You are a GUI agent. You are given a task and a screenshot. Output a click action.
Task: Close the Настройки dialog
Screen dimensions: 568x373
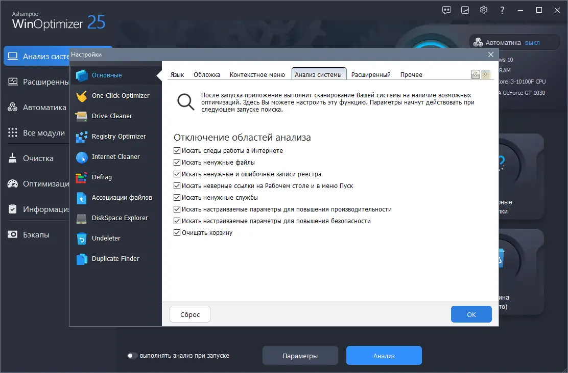click(491, 55)
